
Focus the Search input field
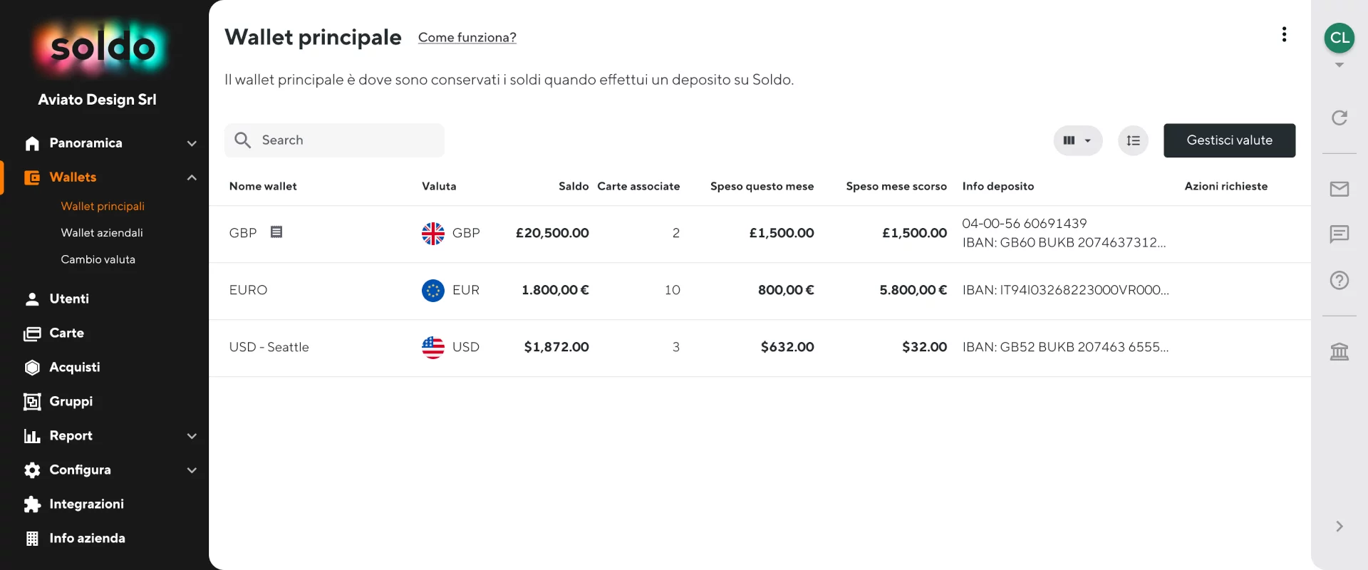point(334,140)
